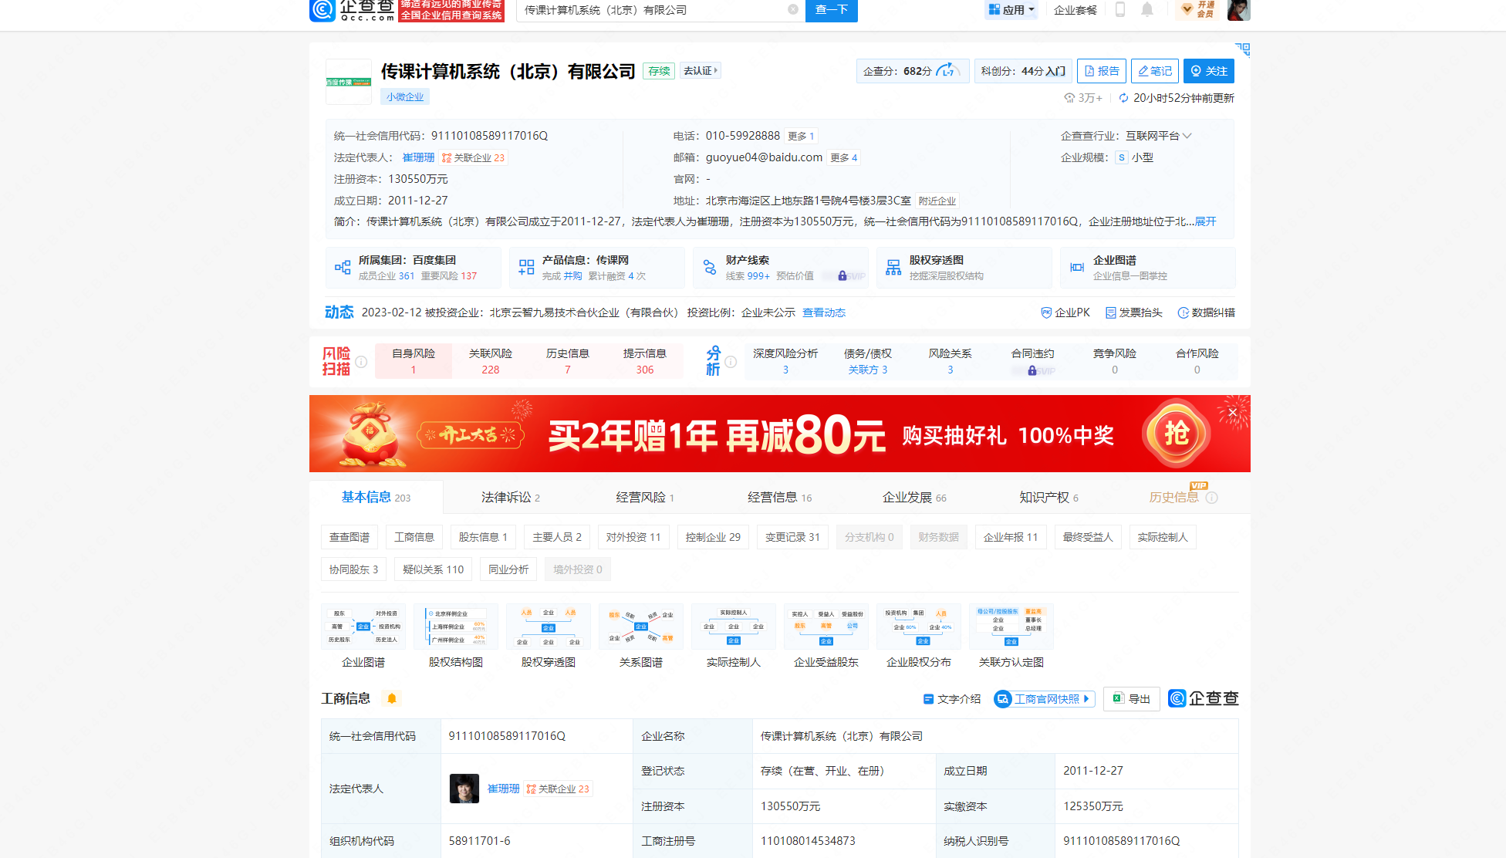Open 自身风险 risk item
The height and width of the screenshot is (858, 1506).
[x=414, y=361]
